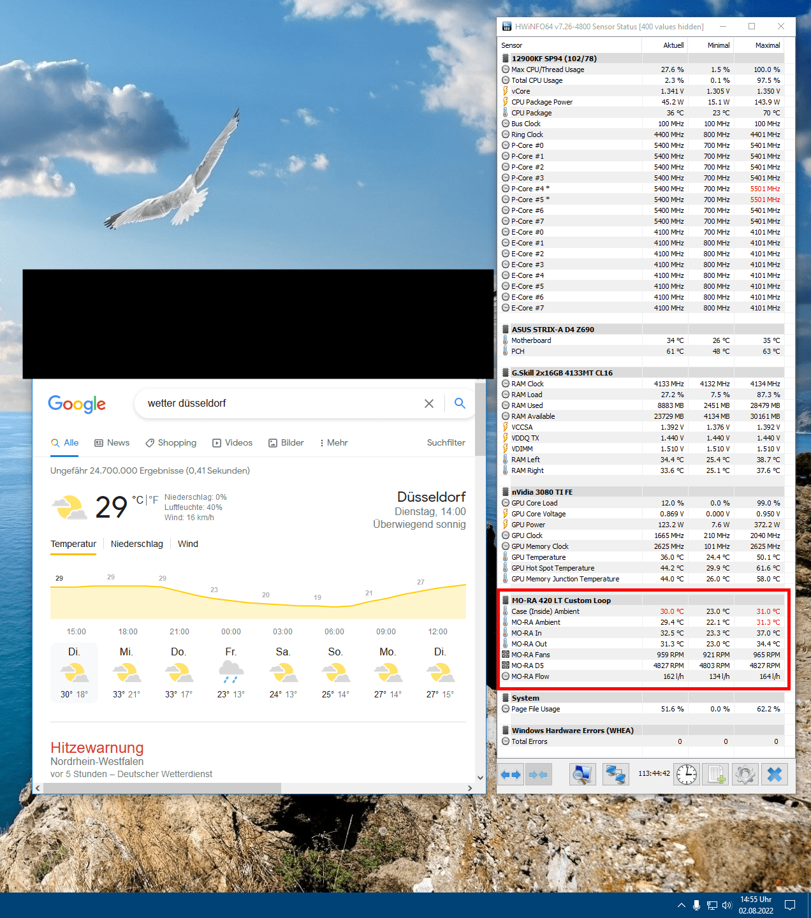Click thermometer icon of CPU Package row
This screenshot has height=918, width=811.
click(x=506, y=113)
